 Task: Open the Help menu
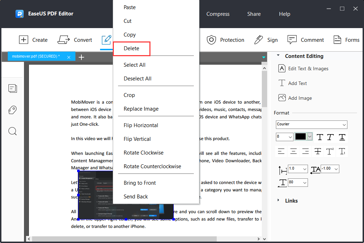pos(285,14)
